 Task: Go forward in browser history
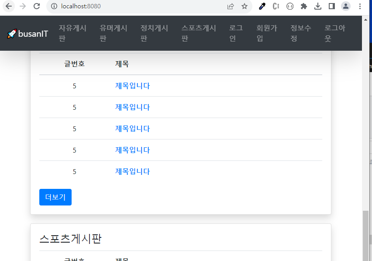click(23, 6)
